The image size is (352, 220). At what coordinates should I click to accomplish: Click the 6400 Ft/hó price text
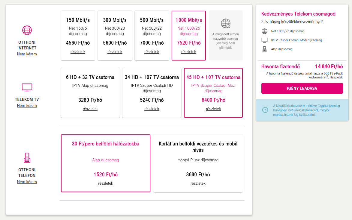[x=213, y=100]
